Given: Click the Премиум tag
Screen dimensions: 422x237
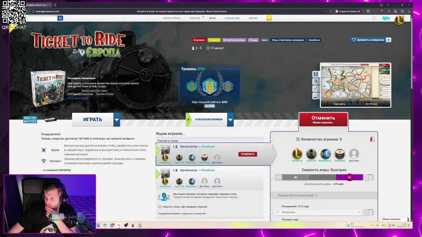Looking at the screenshot, I should point(214,40).
